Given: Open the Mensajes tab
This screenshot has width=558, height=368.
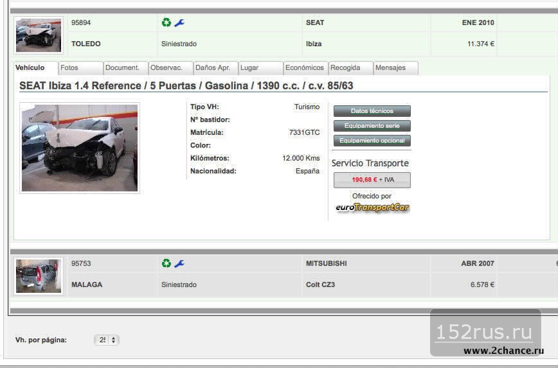Looking at the screenshot, I should pyautogui.click(x=396, y=68).
